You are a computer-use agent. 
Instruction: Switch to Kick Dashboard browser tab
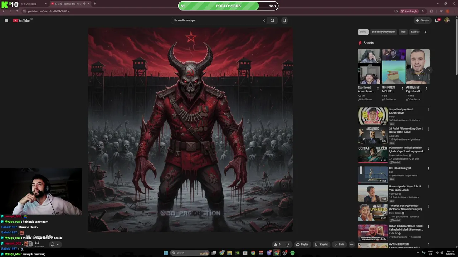[25, 4]
